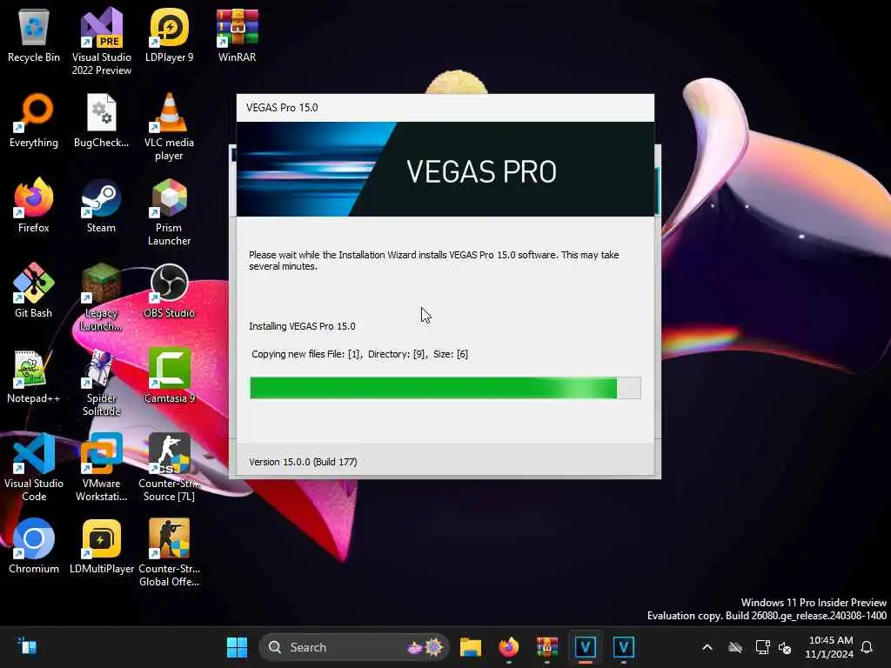Select the Chromium desktop shortcut
The image size is (891, 668).
click(34, 547)
